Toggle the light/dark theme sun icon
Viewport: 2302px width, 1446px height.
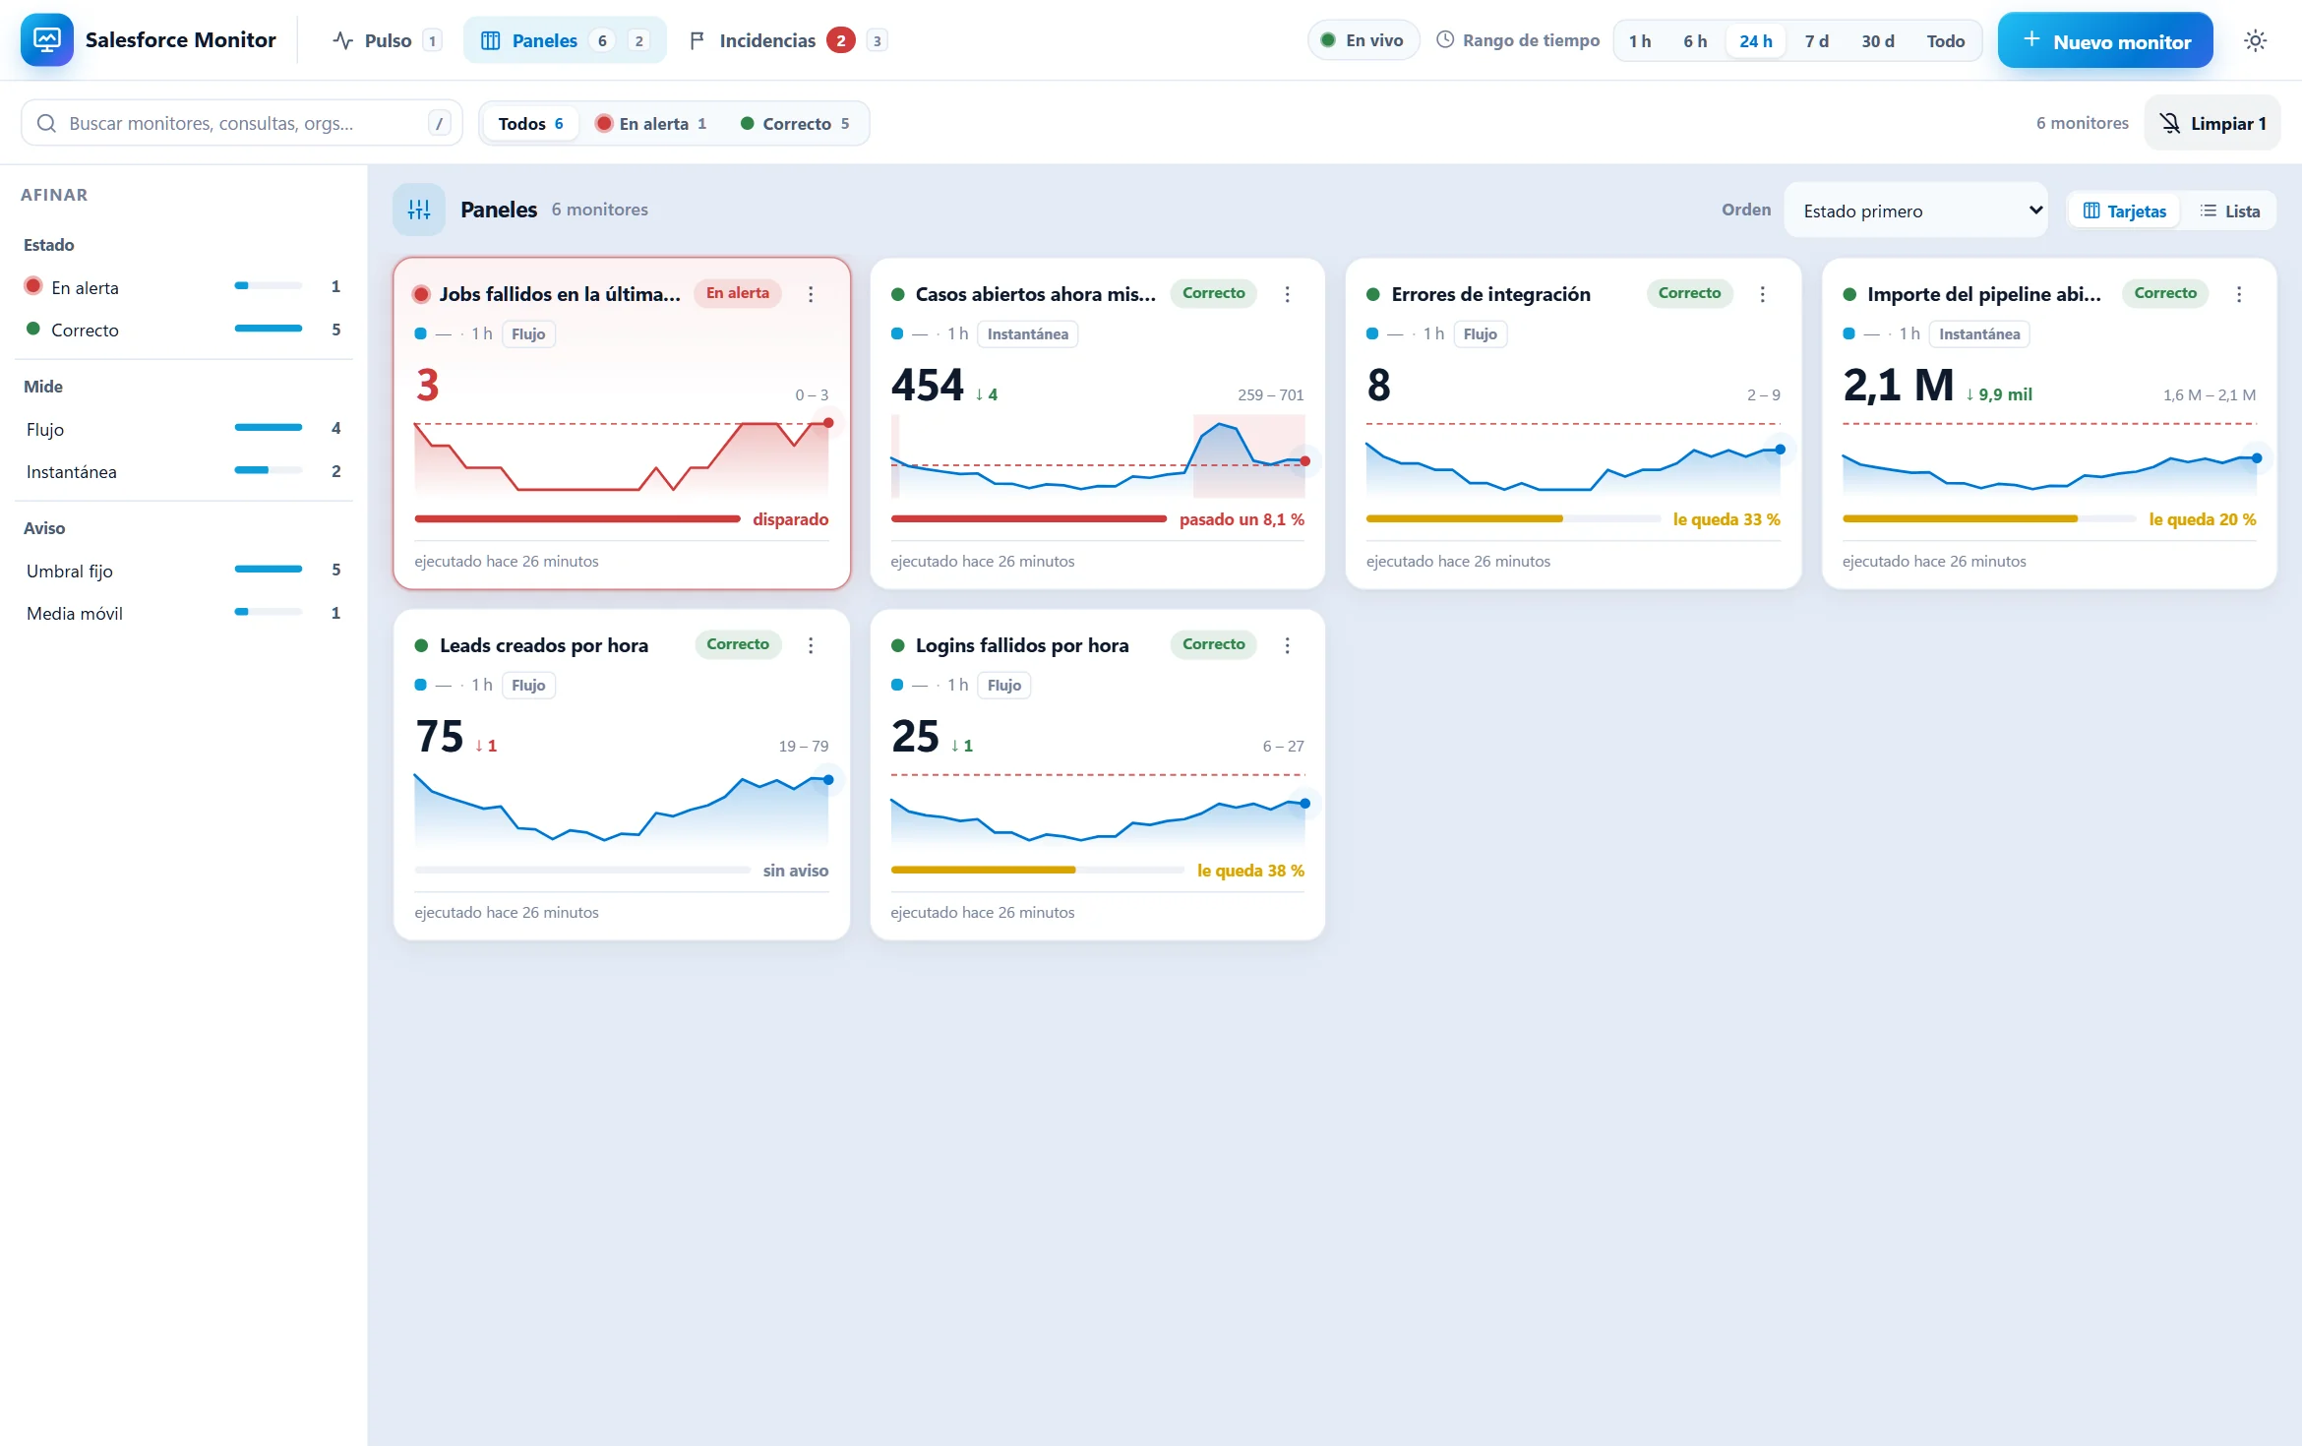pyautogui.click(x=2255, y=40)
